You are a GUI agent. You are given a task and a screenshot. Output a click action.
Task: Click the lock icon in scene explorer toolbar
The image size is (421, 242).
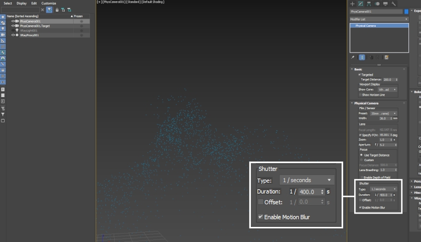(57, 9)
